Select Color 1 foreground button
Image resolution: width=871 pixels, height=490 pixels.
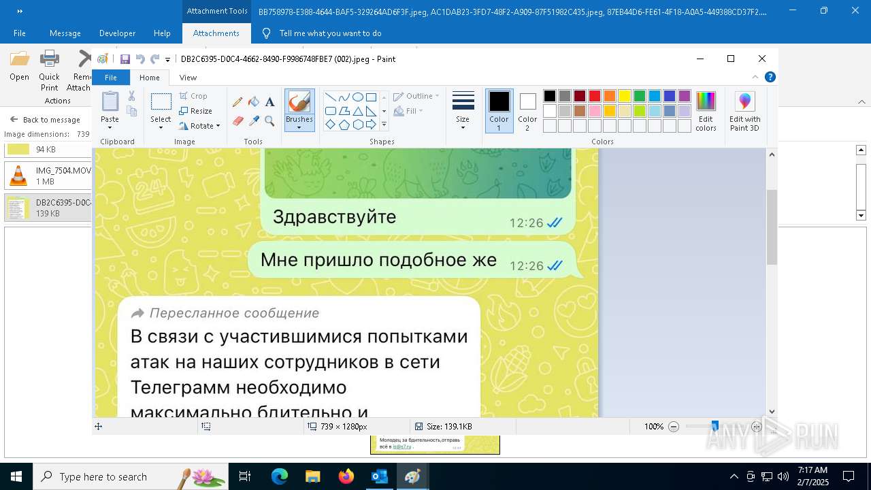[499, 111]
